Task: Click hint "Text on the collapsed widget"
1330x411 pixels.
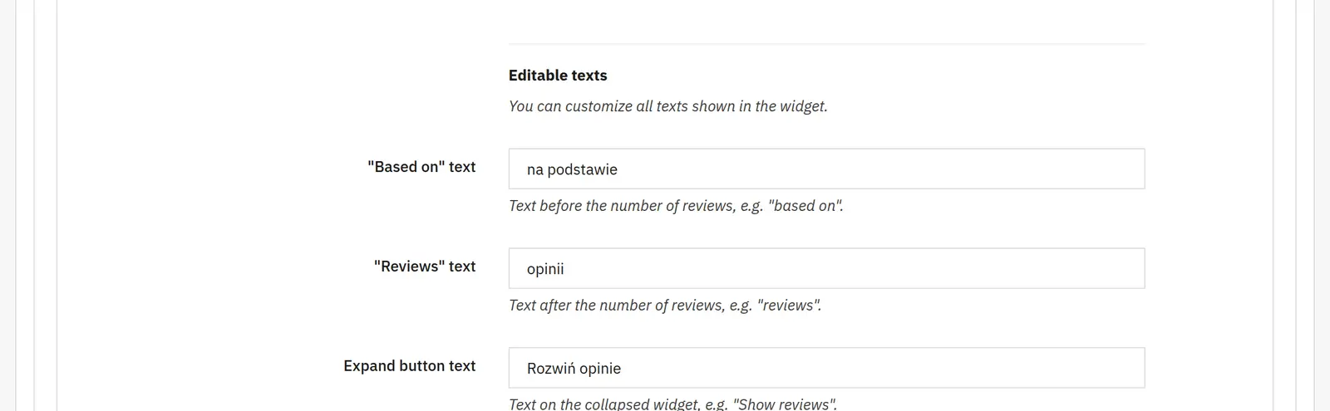Action: [x=673, y=404]
